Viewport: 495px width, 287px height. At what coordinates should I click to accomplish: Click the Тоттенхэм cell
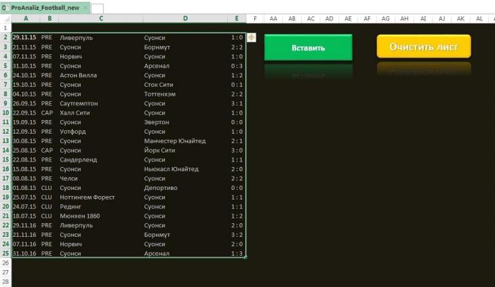pos(185,94)
